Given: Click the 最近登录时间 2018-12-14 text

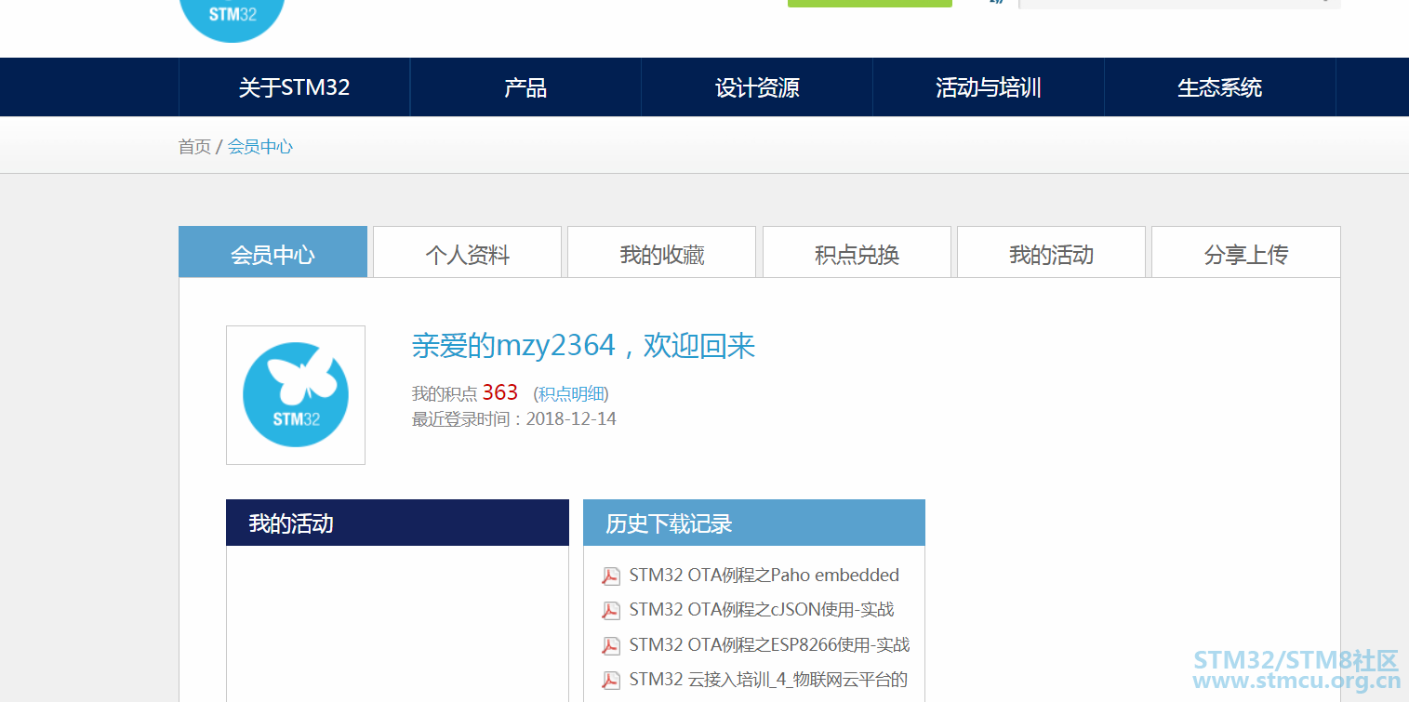Looking at the screenshot, I should 514,418.
